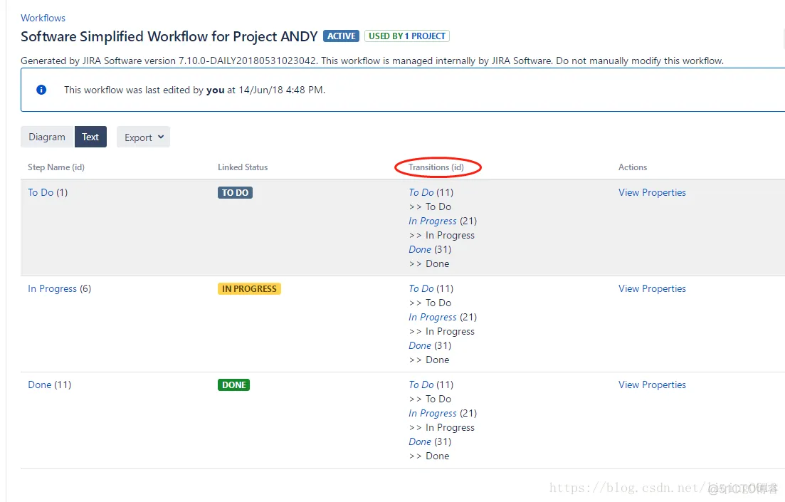
Task: Open In Progress (21) transition in Done row
Action: (x=433, y=413)
